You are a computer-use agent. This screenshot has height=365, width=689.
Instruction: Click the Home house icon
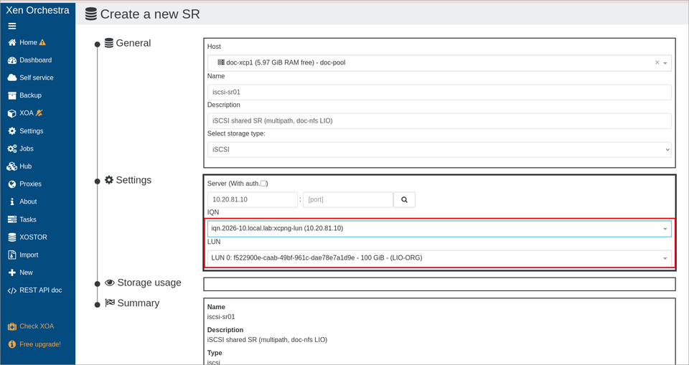click(x=12, y=42)
